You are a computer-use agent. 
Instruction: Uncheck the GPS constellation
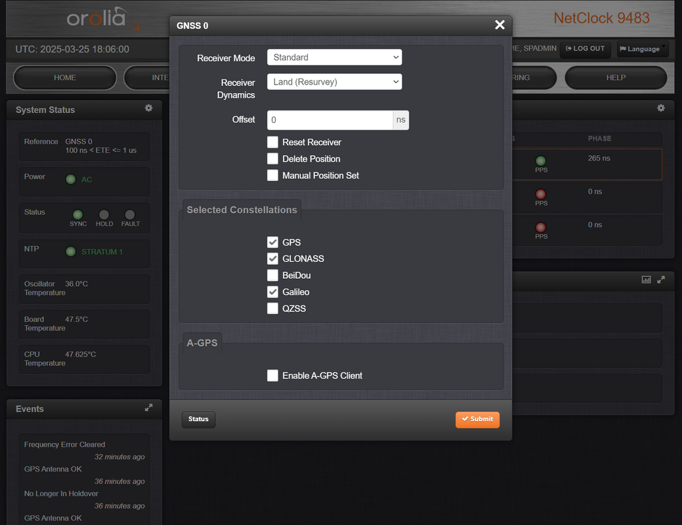click(272, 242)
